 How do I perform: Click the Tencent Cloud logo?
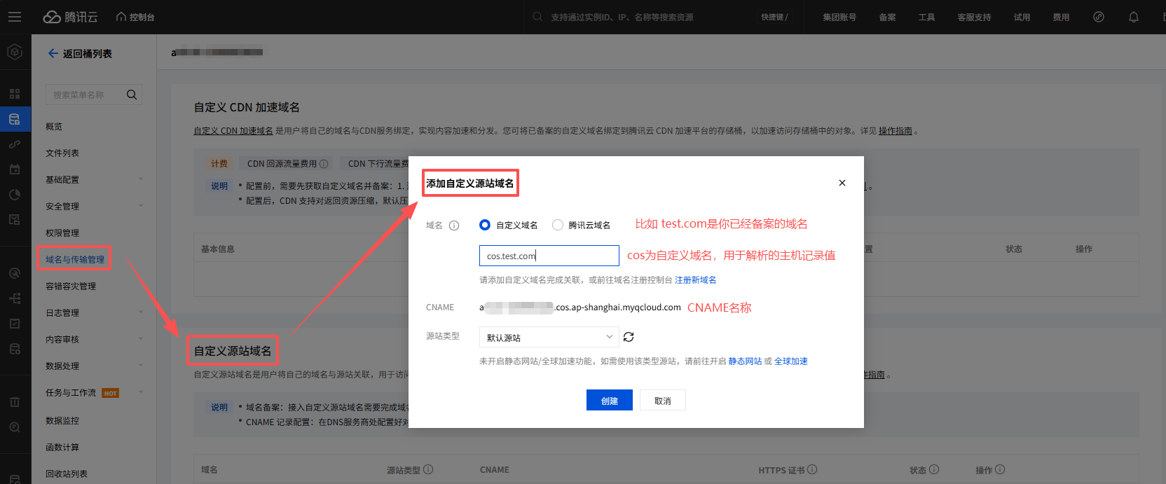click(x=70, y=17)
